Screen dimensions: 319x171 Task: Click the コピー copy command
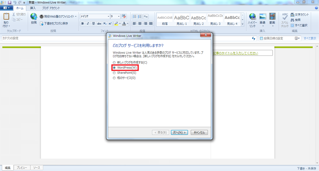pos(17,20)
